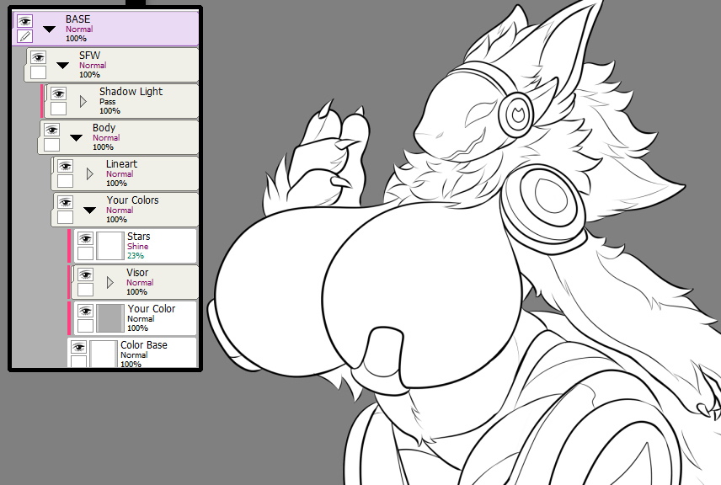This screenshot has width=721, height=485.
Task: Expand the Visor folder triangle
Action: click(109, 282)
